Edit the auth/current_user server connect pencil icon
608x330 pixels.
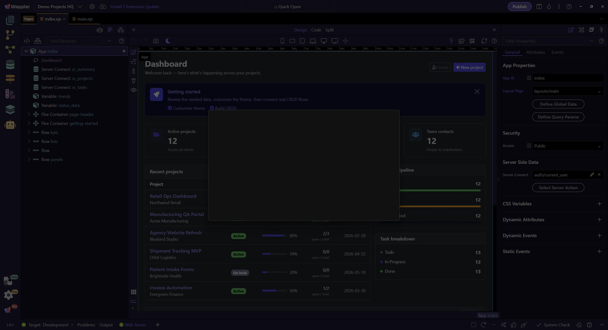pos(592,175)
